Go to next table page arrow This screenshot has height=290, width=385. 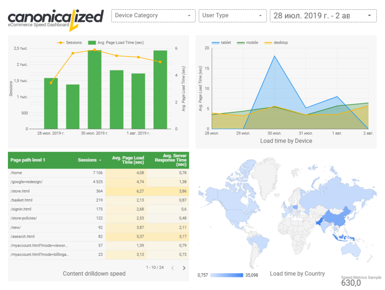click(x=184, y=268)
